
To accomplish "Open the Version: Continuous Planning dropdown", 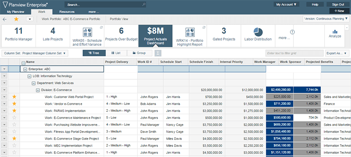I will pos(326,19).
